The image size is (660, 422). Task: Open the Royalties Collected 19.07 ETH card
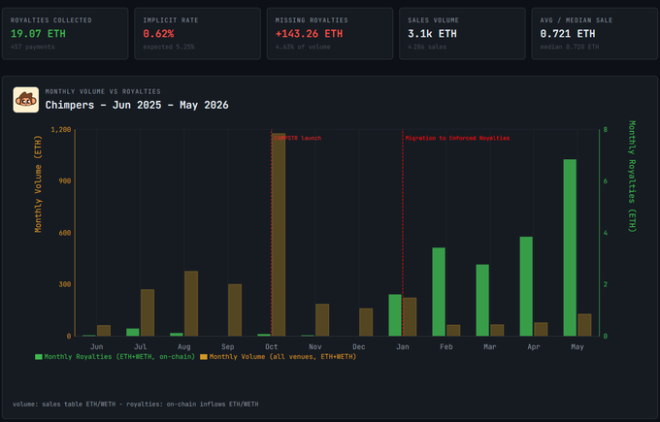point(65,34)
